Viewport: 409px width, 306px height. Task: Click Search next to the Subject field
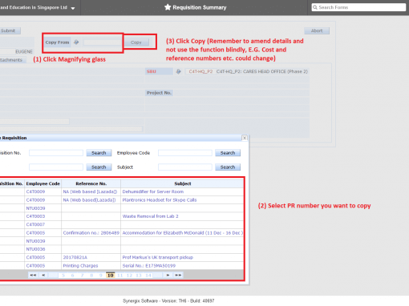pyautogui.click(x=228, y=167)
